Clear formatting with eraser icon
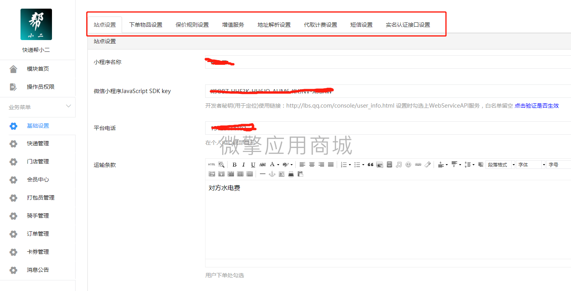 pyautogui.click(x=428, y=165)
